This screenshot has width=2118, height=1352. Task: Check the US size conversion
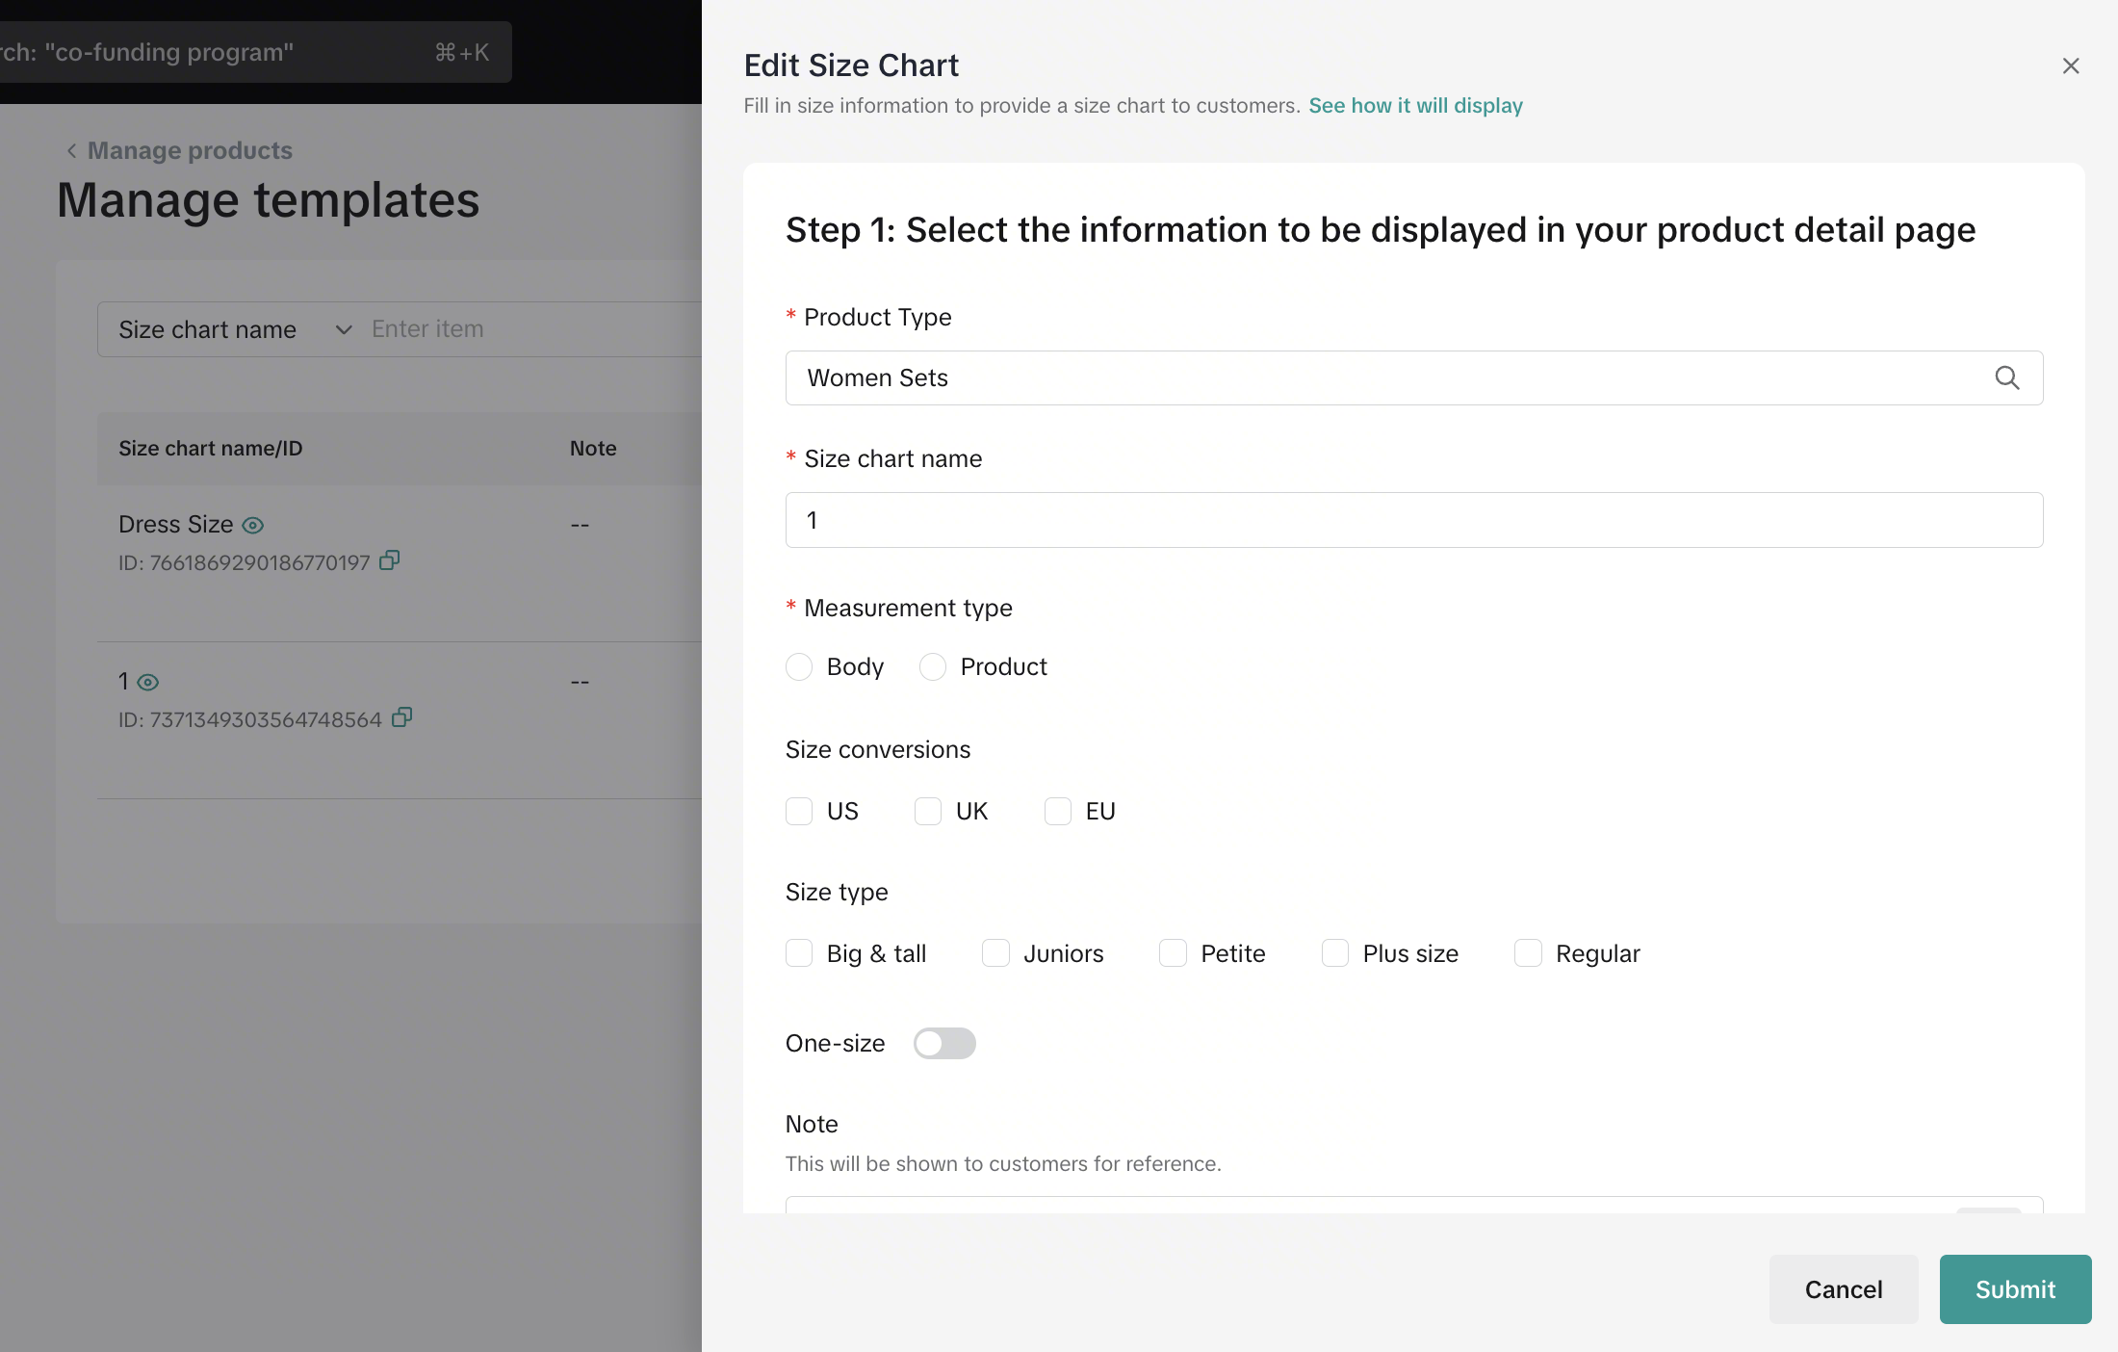(x=799, y=811)
